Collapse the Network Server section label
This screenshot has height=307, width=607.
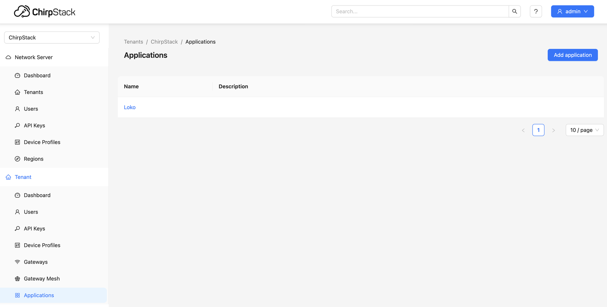pos(34,57)
